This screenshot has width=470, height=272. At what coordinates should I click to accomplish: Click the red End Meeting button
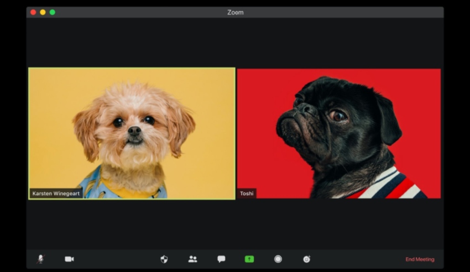point(420,259)
